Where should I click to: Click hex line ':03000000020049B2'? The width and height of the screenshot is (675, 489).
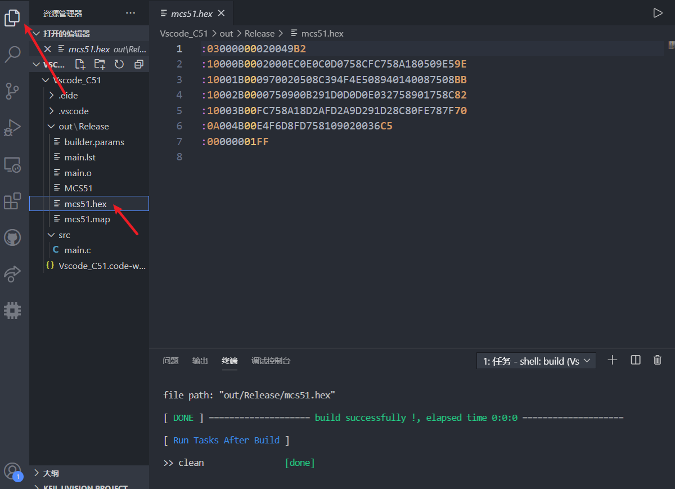click(254, 49)
